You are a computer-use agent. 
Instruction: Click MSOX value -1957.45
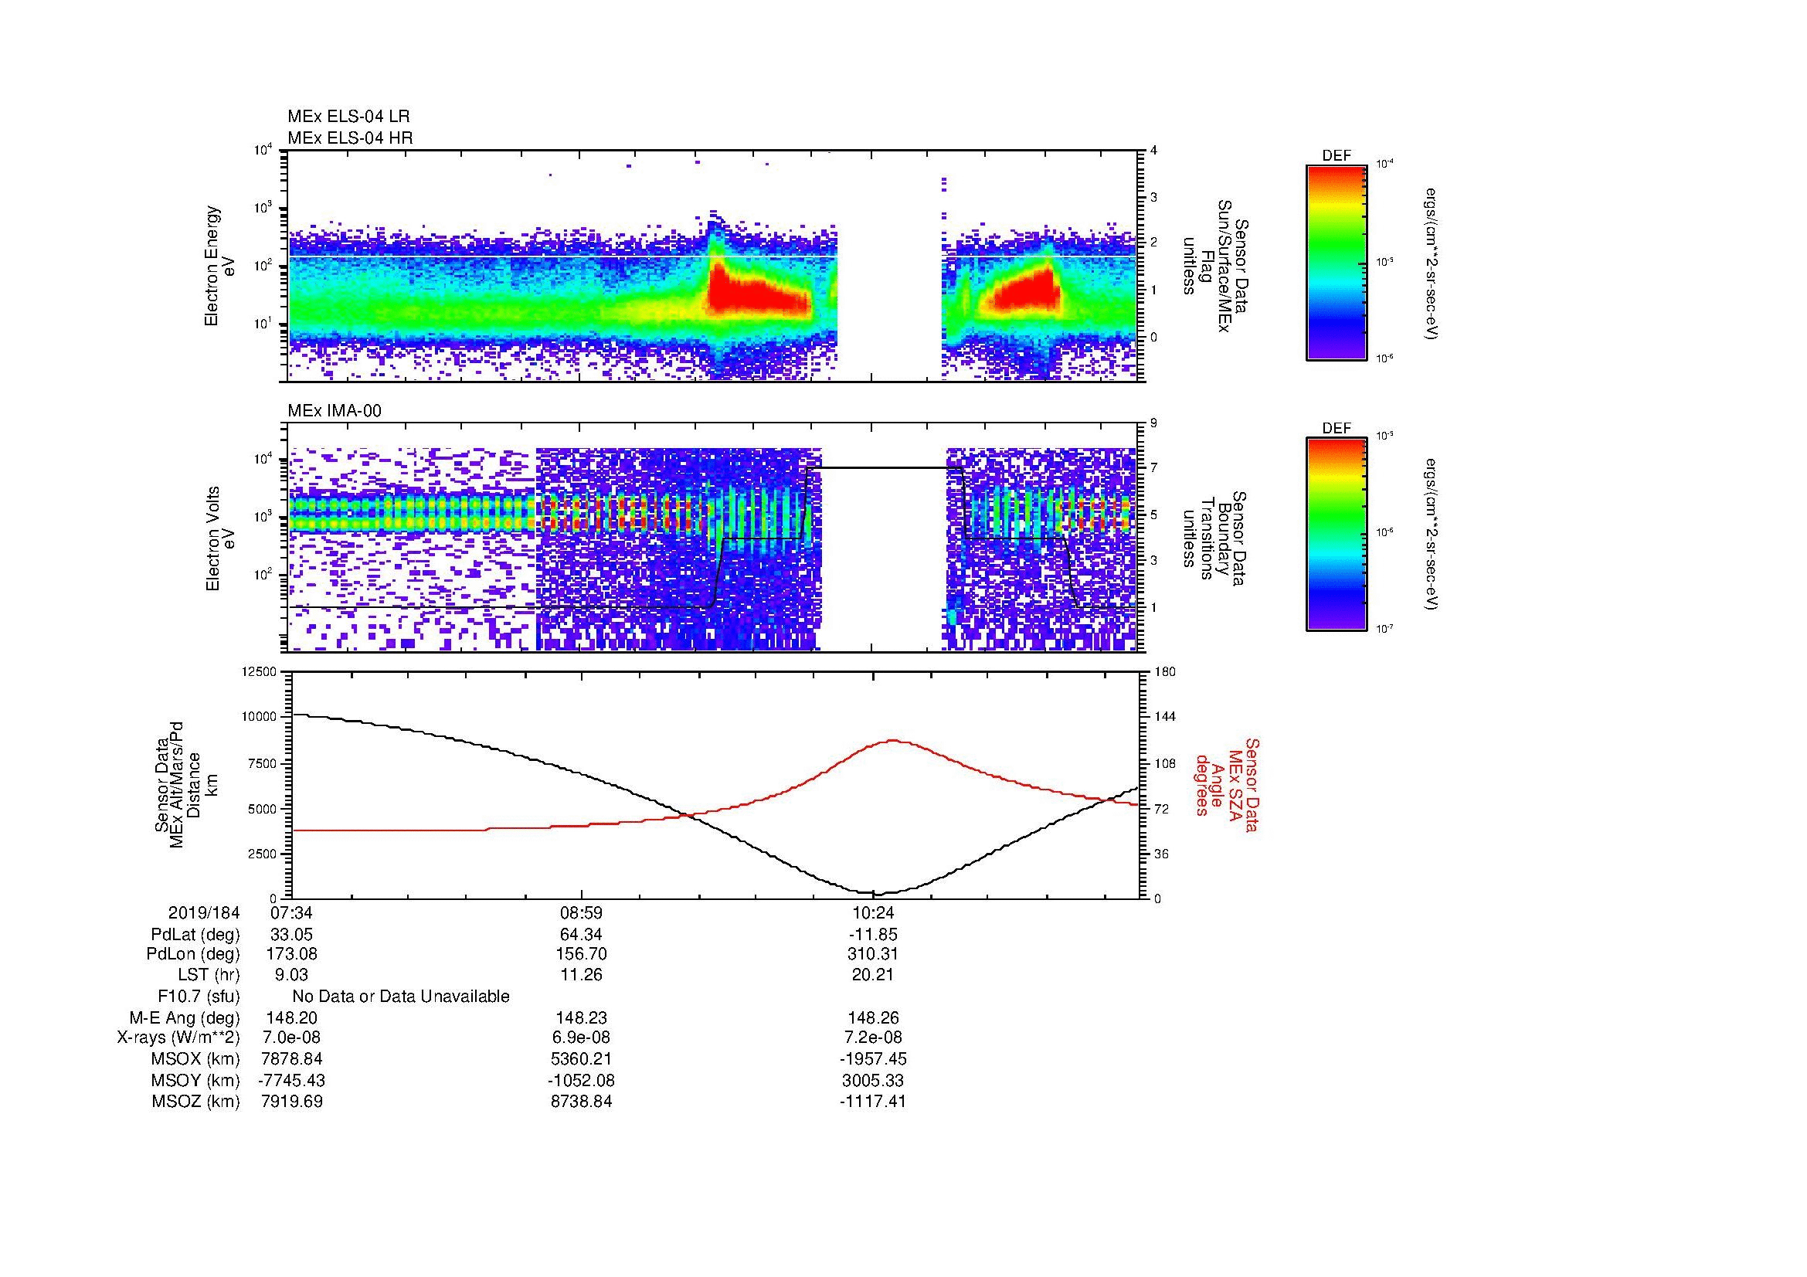873,1059
